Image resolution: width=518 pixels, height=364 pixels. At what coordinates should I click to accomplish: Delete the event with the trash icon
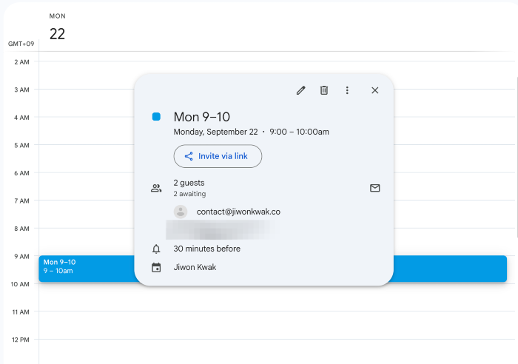[323, 90]
